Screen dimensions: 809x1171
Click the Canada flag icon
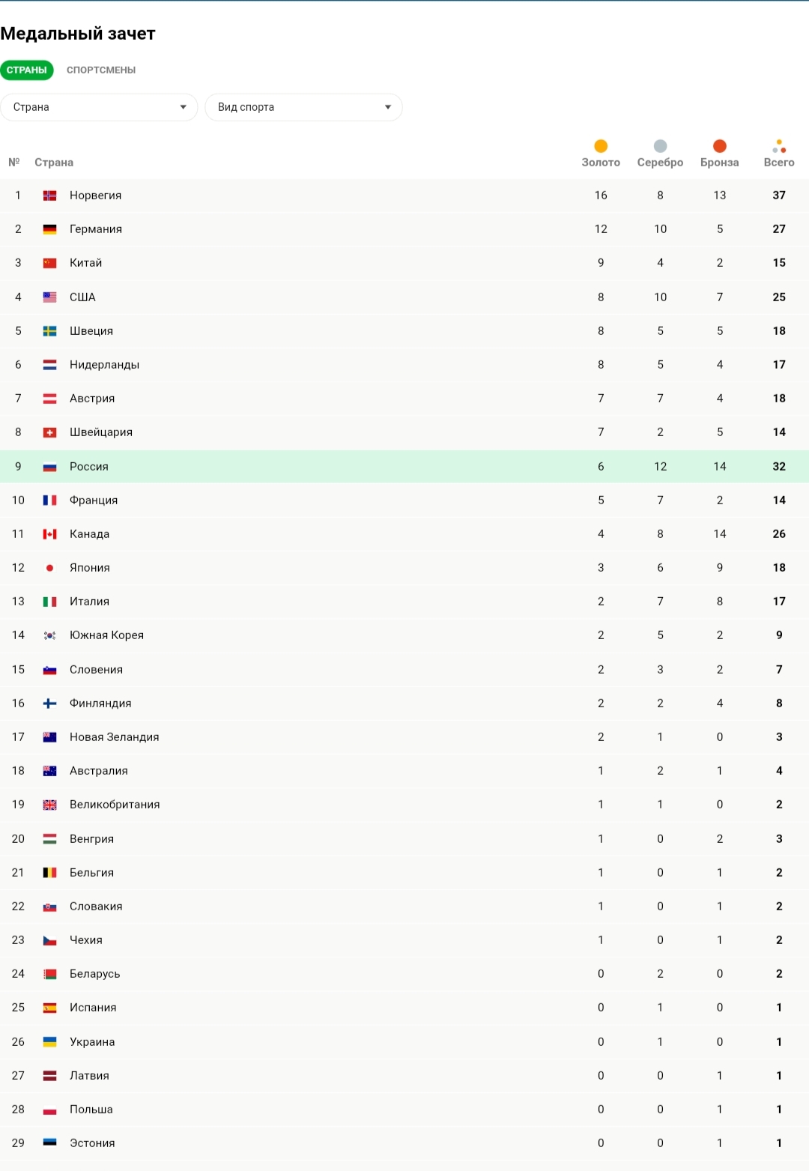(x=50, y=534)
